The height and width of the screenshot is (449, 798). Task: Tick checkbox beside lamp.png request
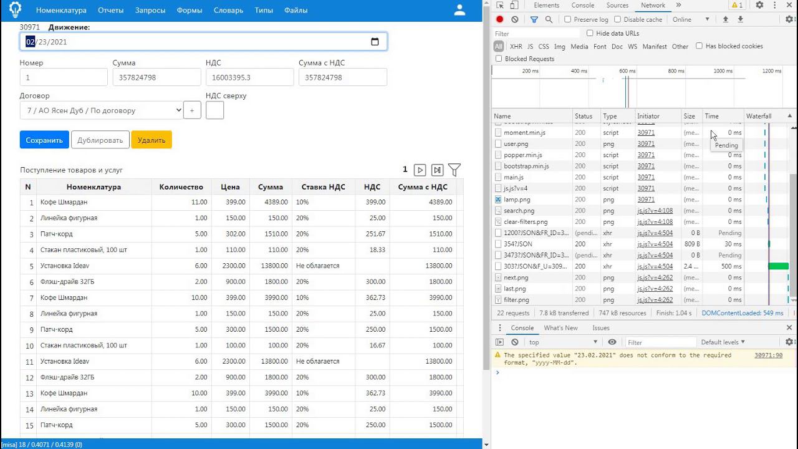498,200
